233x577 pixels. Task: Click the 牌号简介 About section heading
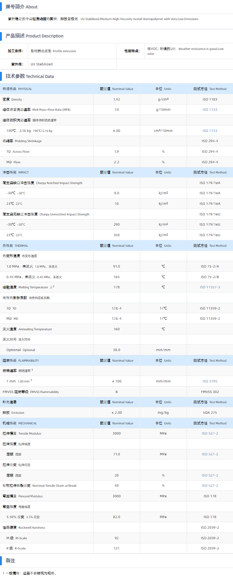click(x=21, y=7)
